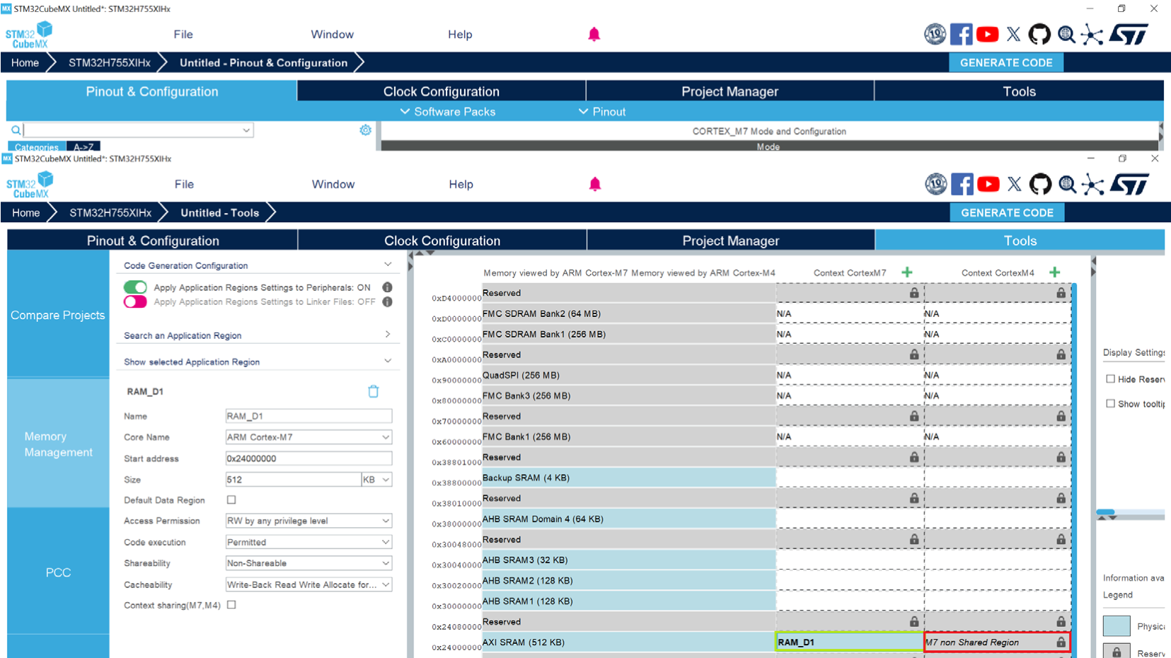
Task: Collapse the Show selected Application Region section
Action: pyautogui.click(x=388, y=361)
